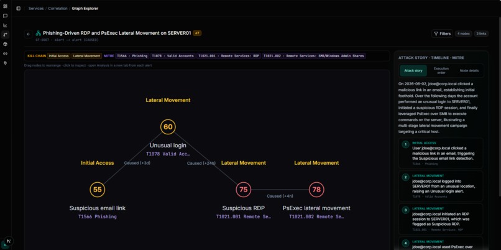This screenshot has width=501, height=250.
Task: Click the Suspicious RDP node label
Action: (x=244, y=208)
